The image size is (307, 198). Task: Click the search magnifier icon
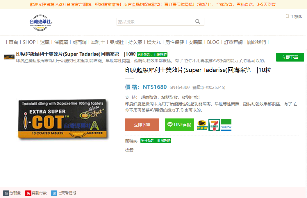click(x=198, y=21)
